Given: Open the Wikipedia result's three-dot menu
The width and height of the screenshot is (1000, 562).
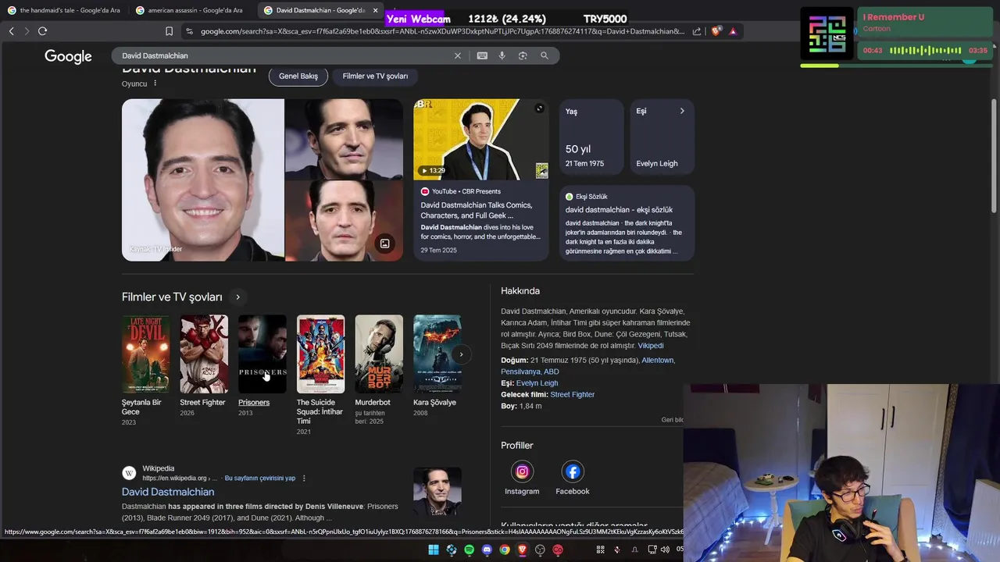Looking at the screenshot, I should coord(304,478).
